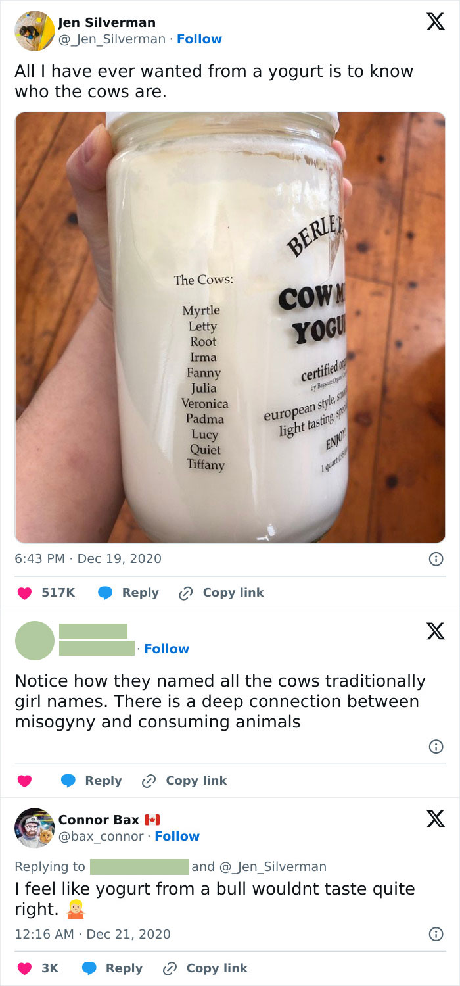Open Connor Bax's profile avatar

(34, 828)
